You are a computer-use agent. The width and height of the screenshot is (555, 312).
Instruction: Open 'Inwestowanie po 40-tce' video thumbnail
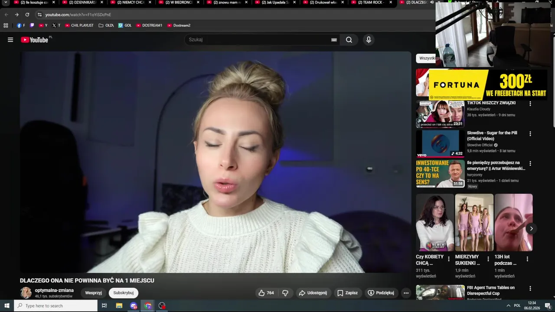pyautogui.click(x=440, y=173)
